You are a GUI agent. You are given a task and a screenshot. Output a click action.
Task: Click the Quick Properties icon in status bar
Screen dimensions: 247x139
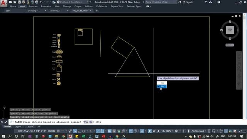point(209,131)
